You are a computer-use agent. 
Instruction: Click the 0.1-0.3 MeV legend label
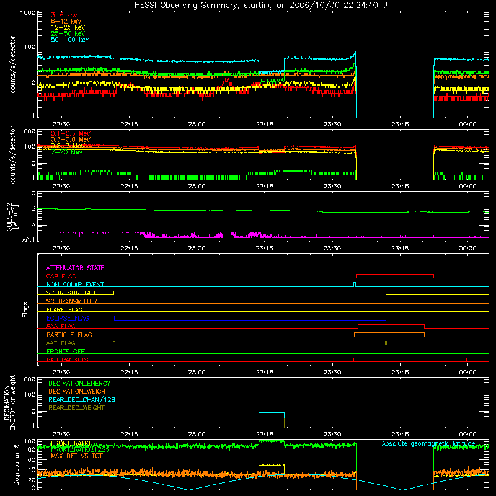(x=71, y=133)
